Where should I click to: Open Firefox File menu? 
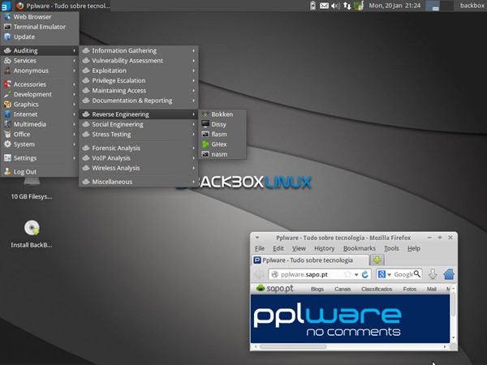(x=260, y=248)
